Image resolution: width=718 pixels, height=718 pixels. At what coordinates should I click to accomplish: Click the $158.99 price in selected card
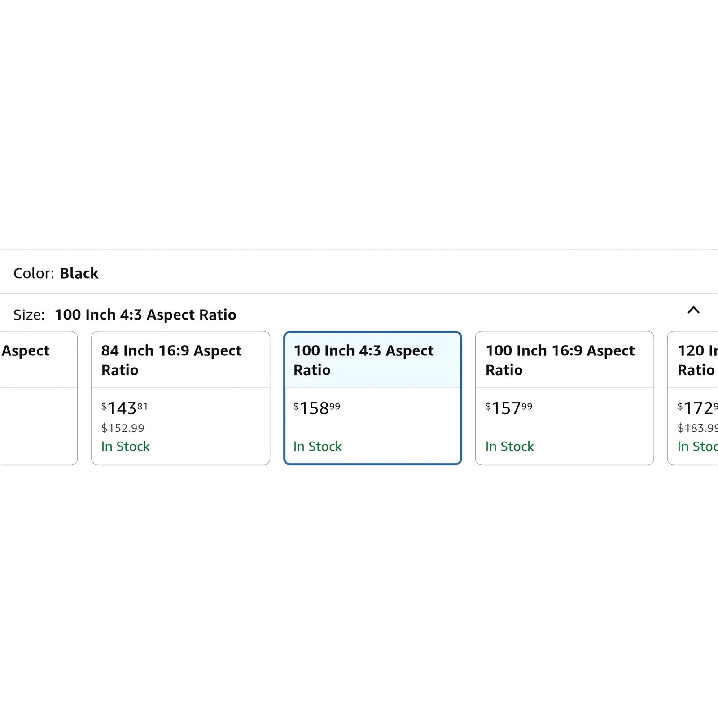316,408
